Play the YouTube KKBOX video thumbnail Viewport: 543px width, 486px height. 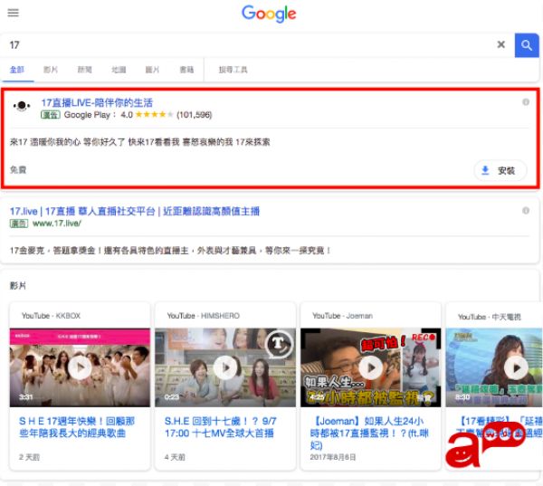coord(80,367)
